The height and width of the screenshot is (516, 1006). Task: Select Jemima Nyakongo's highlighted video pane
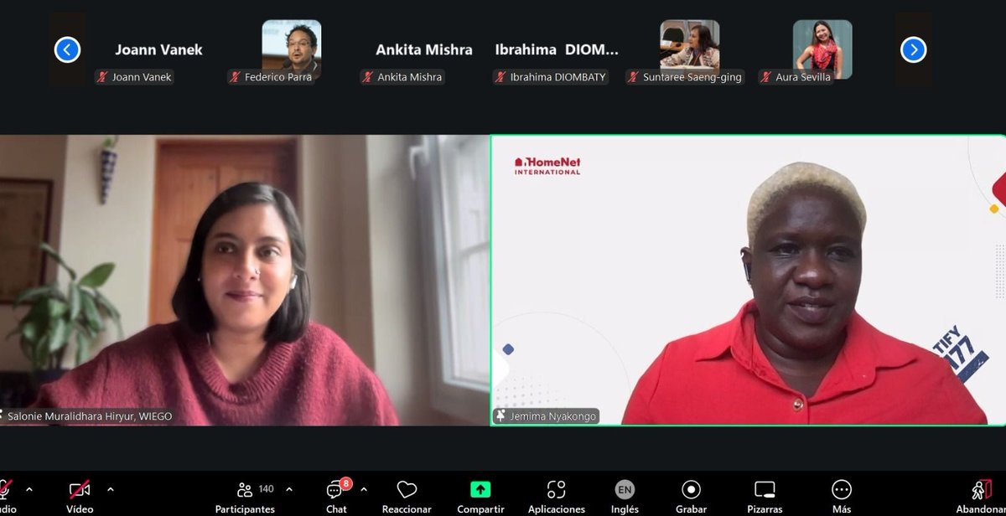(749, 280)
